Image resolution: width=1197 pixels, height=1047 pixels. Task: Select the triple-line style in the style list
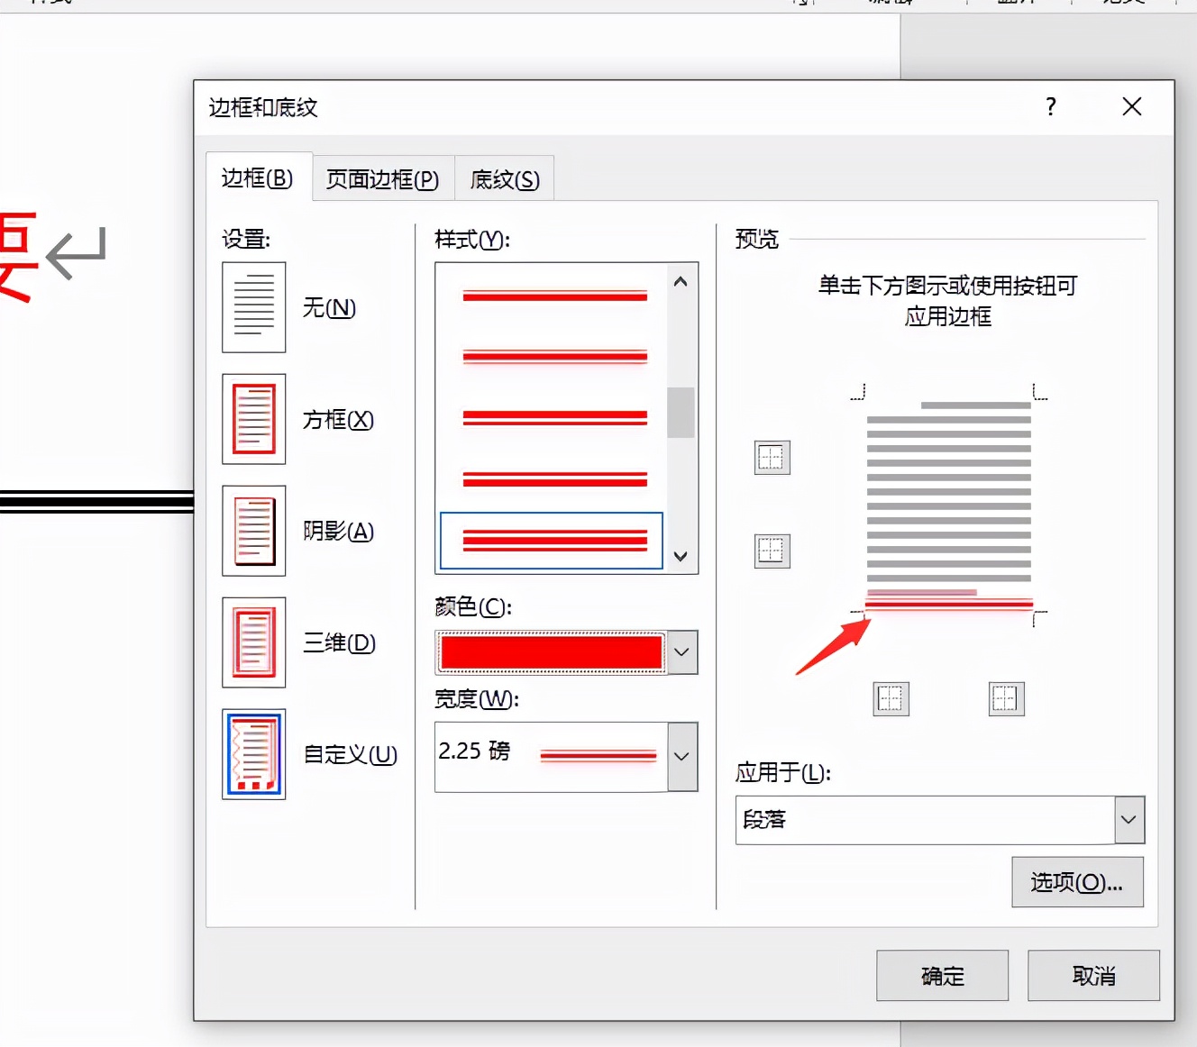click(x=552, y=541)
